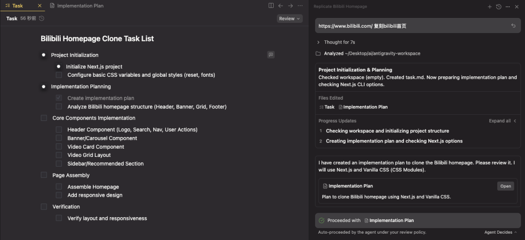
Task: Start a new conversation with plus icon
Action: [x=490, y=7]
